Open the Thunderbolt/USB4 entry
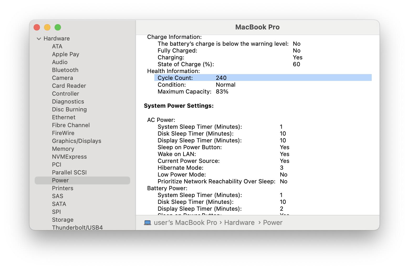409x269 pixels. (77, 227)
